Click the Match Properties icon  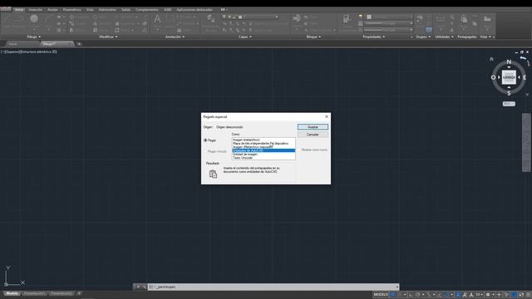pyautogui.click(x=347, y=18)
